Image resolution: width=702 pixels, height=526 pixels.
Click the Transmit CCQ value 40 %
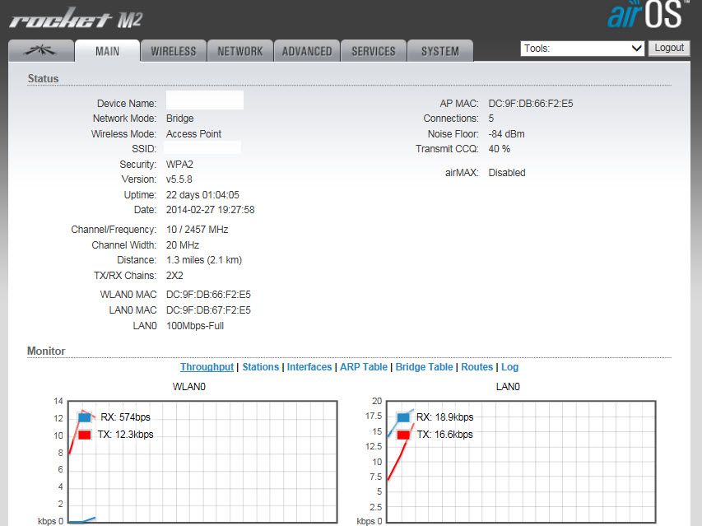click(500, 149)
